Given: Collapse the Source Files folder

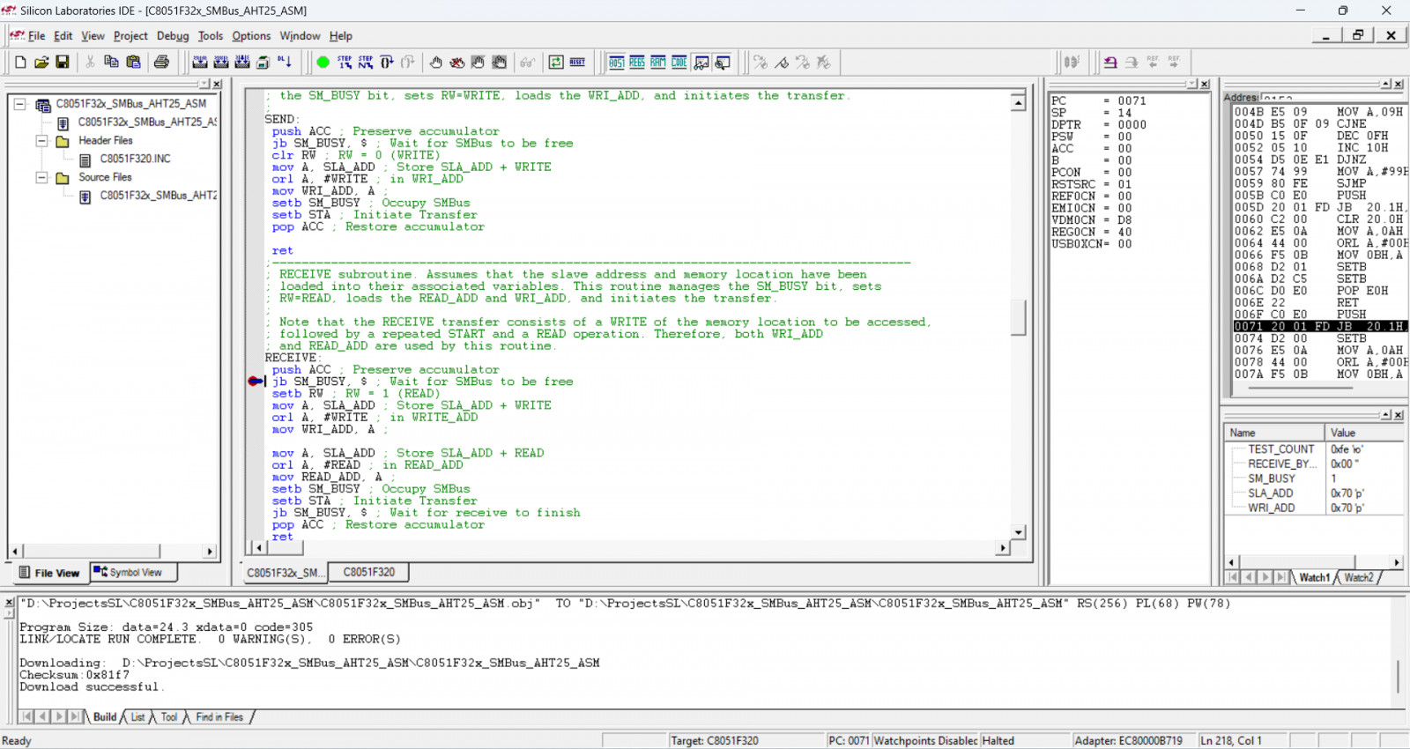Looking at the screenshot, I should tap(41, 177).
